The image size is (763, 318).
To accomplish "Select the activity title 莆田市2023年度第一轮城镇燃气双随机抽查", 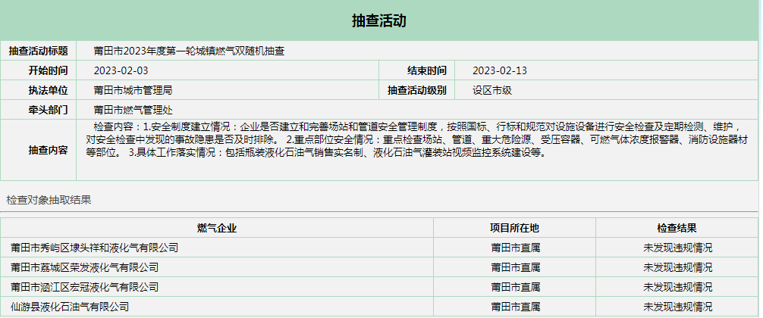I will point(189,51).
